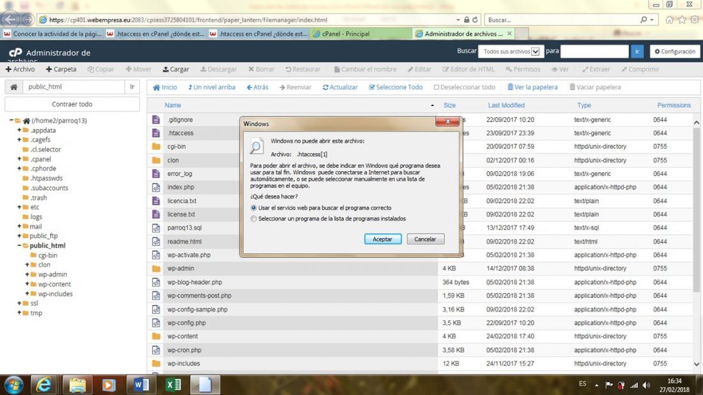Sort file list by Permissions column

[x=674, y=105]
